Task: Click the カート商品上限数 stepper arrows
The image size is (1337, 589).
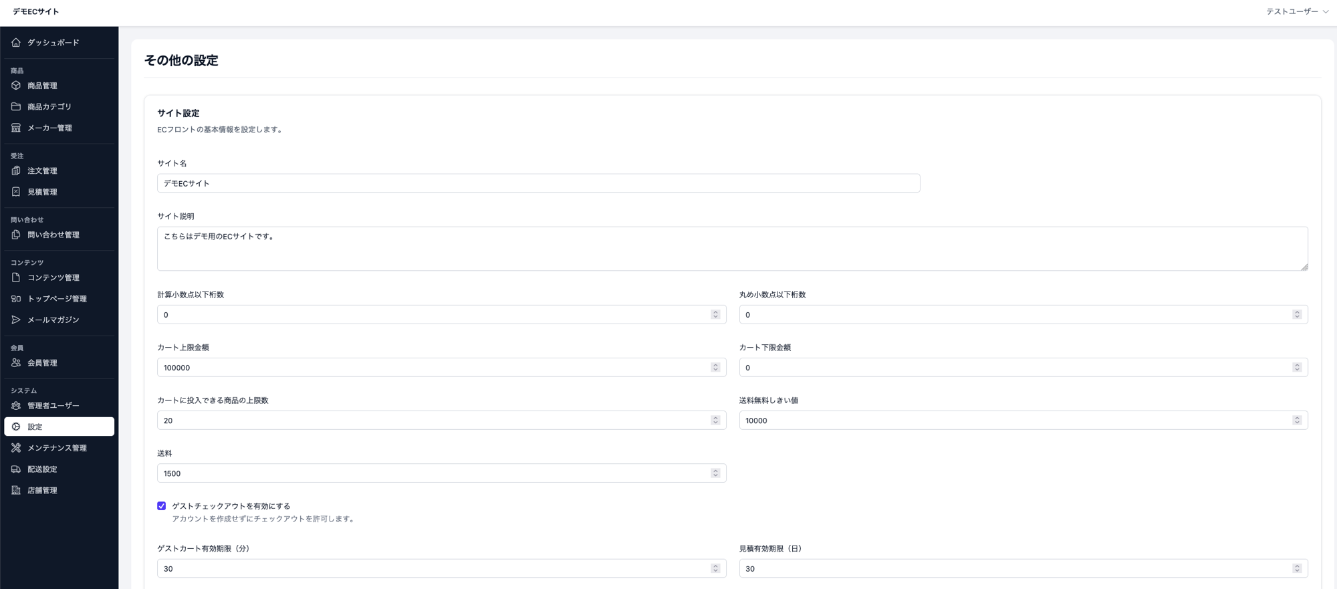Action: pos(715,420)
